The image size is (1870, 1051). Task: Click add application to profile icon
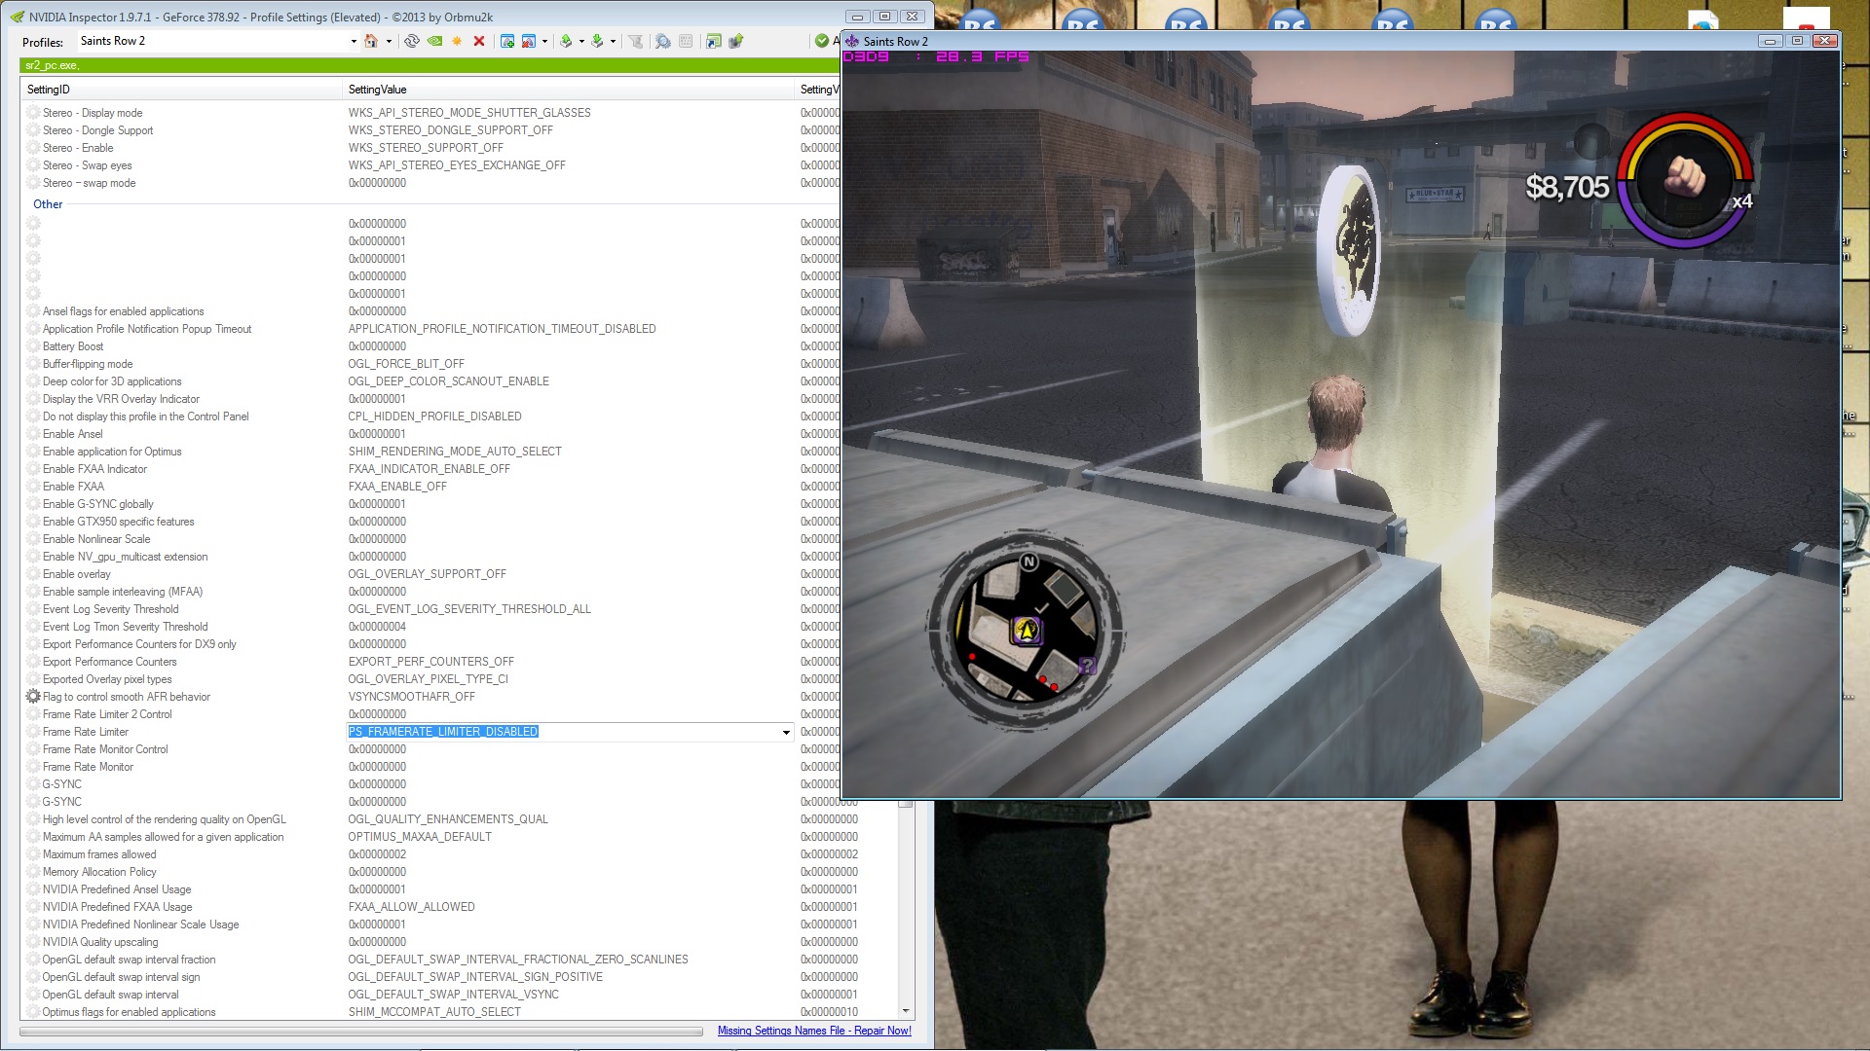(x=506, y=41)
